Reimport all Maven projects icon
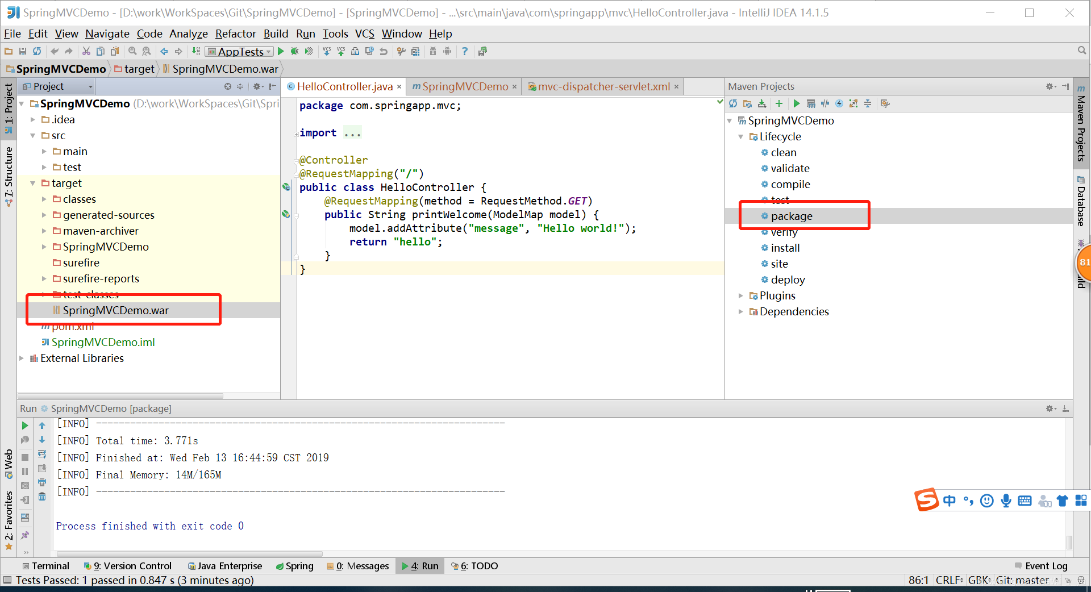 (733, 103)
